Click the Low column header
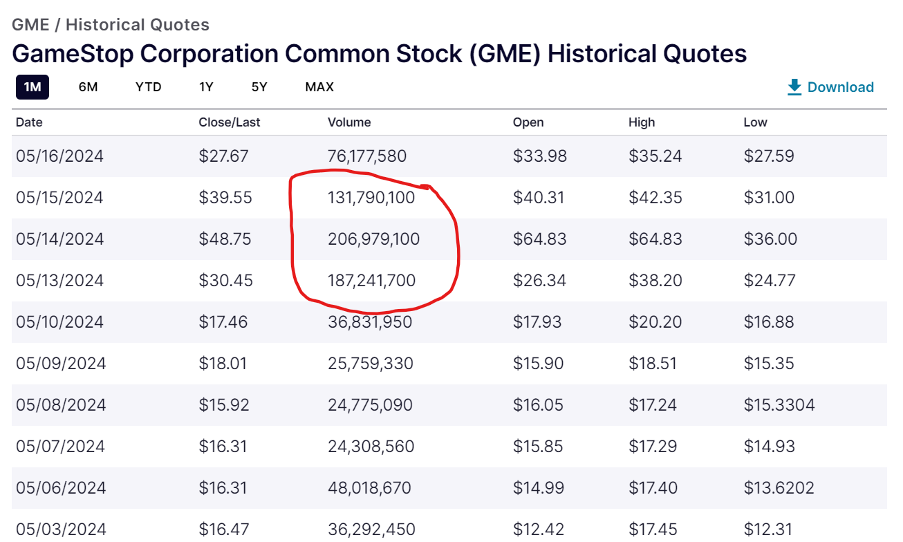 pos(755,122)
